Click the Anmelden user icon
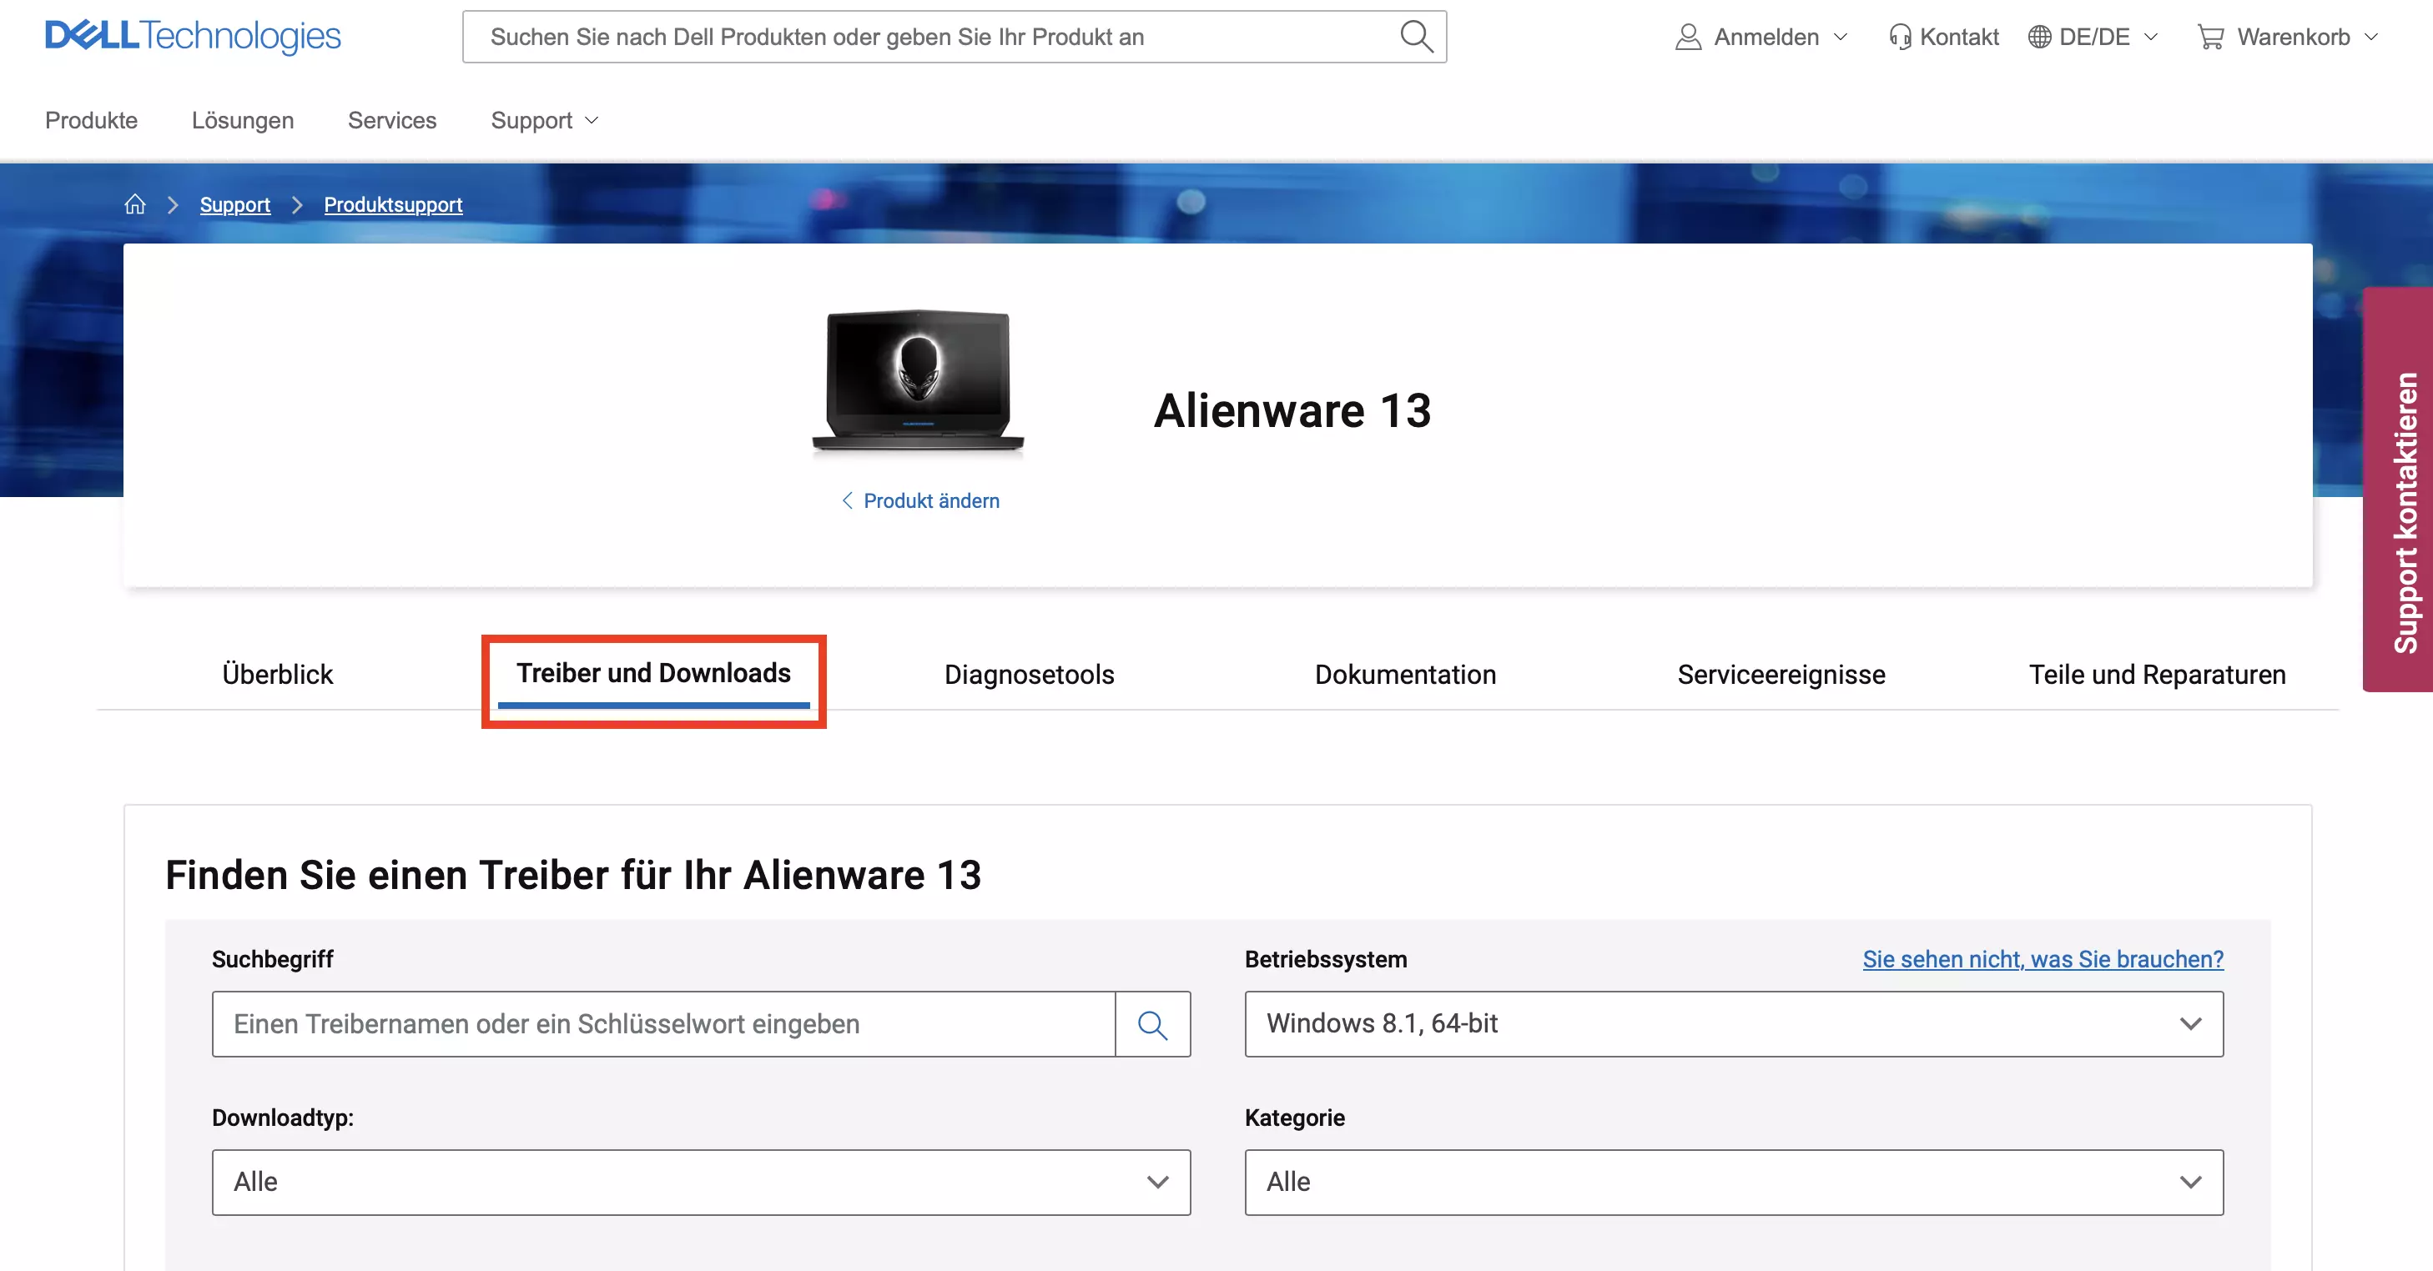Screen dimensions: 2433x1271 click(x=1687, y=37)
